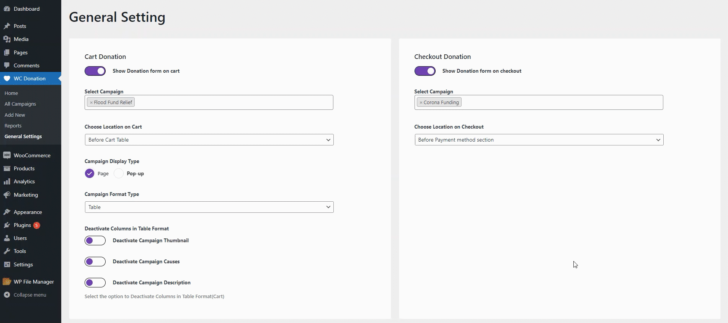
Task: Open Add New submenu item
Action: (x=15, y=115)
